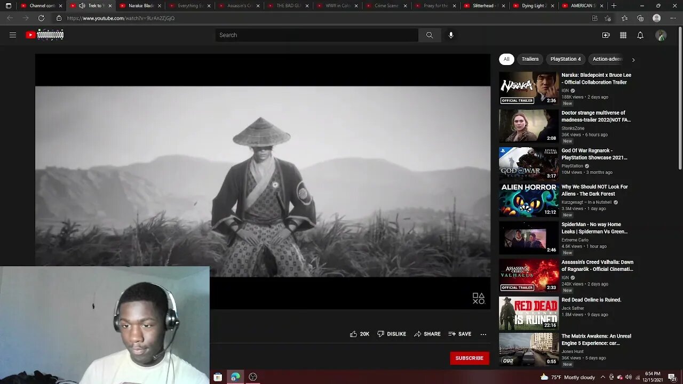The image size is (683, 384).
Task: Click the red Subscribe button
Action: [470, 358]
